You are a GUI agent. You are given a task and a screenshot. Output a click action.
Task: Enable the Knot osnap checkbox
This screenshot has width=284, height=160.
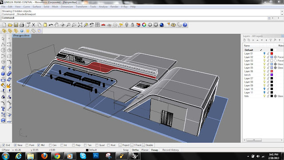coord(108,145)
